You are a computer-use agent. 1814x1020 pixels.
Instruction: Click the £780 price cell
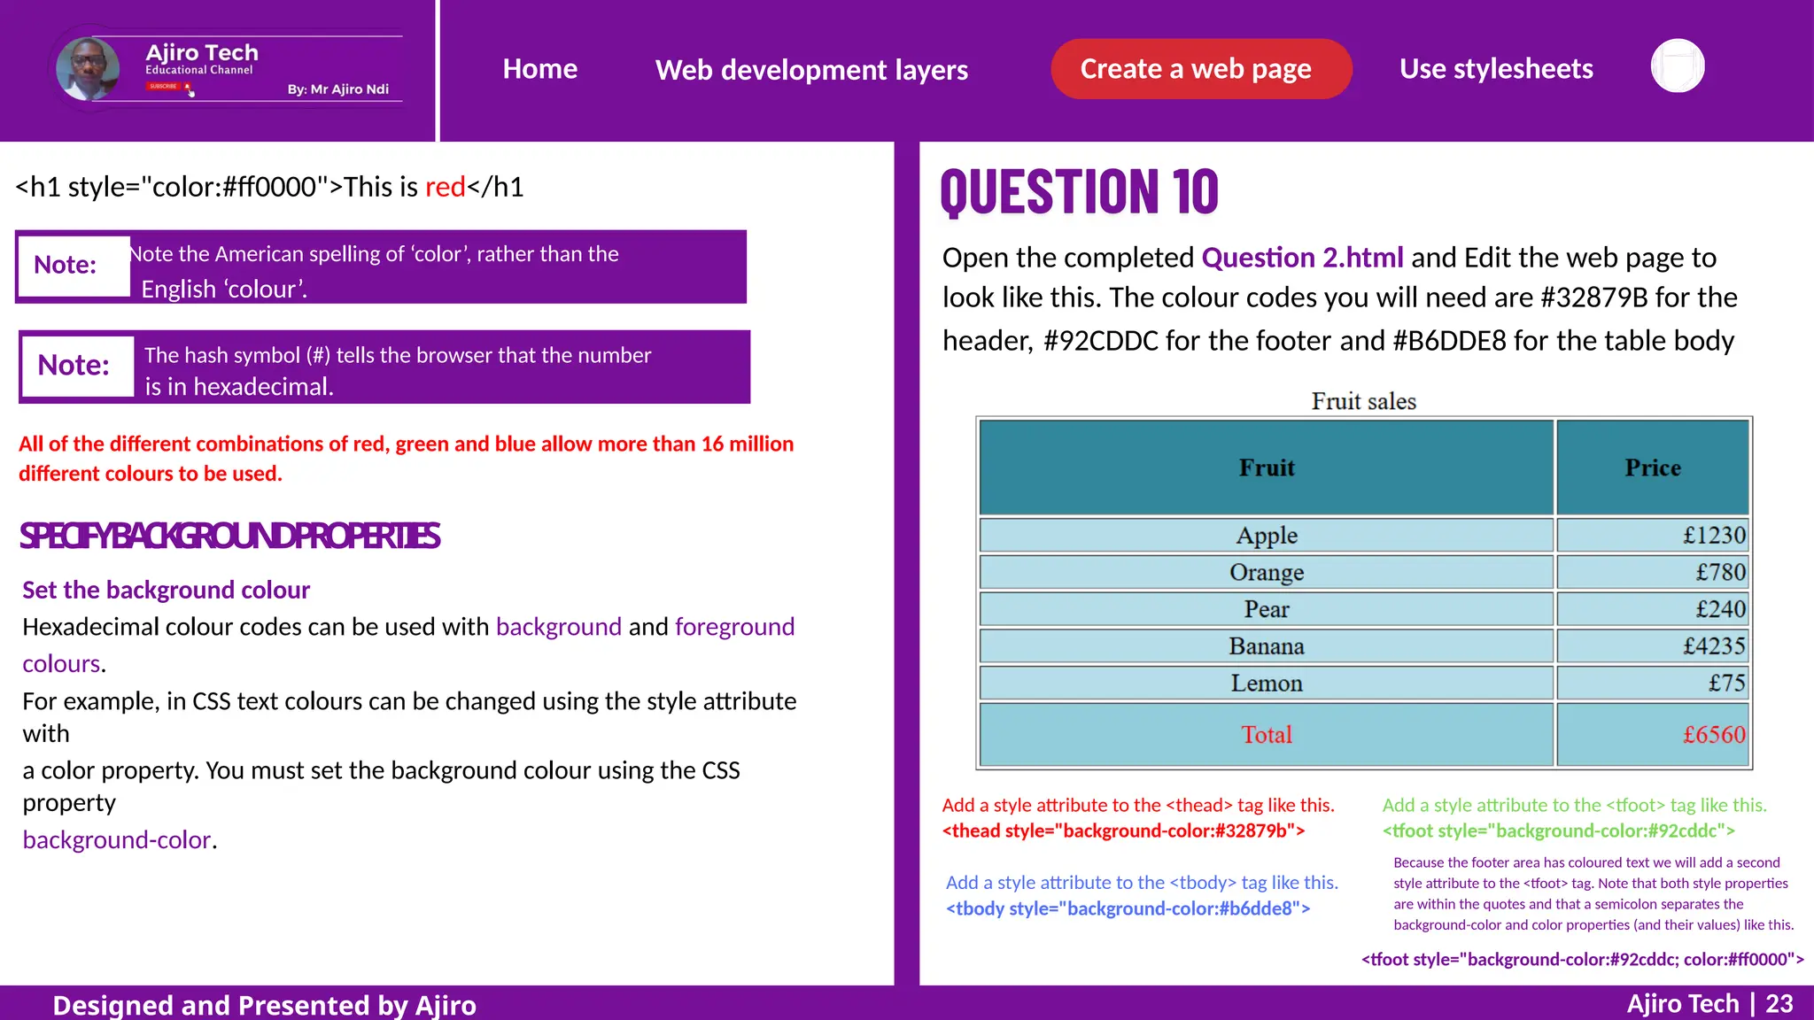[x=1653, y=572]
